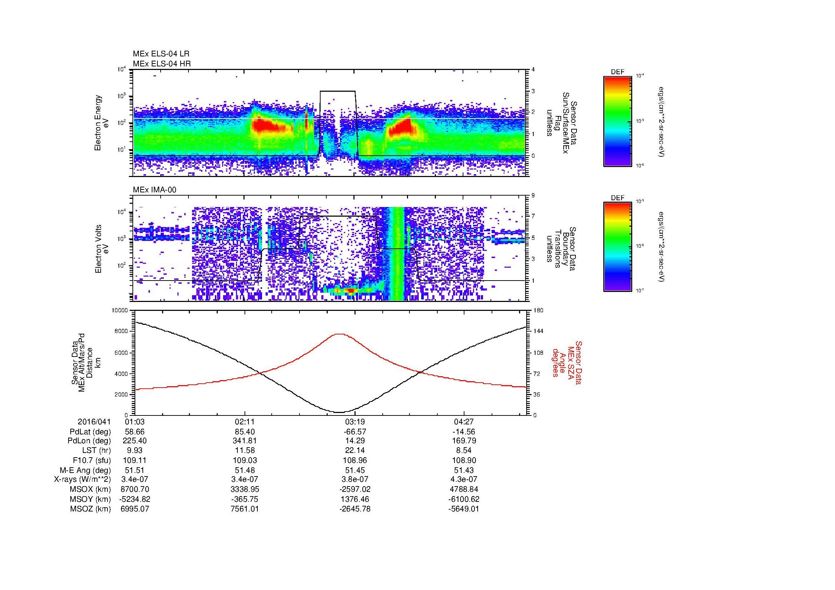This screenshot has height=590, width=835.
Task: Click the M-E Ang value 51.45
Action: click(x=355, y=470)
